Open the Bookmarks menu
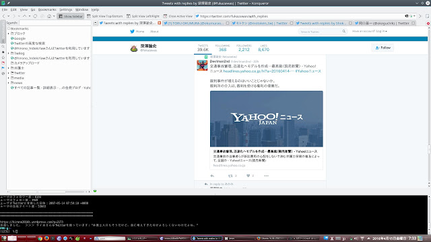The width and height of the screenshot is (431, 242). point(47,9)
